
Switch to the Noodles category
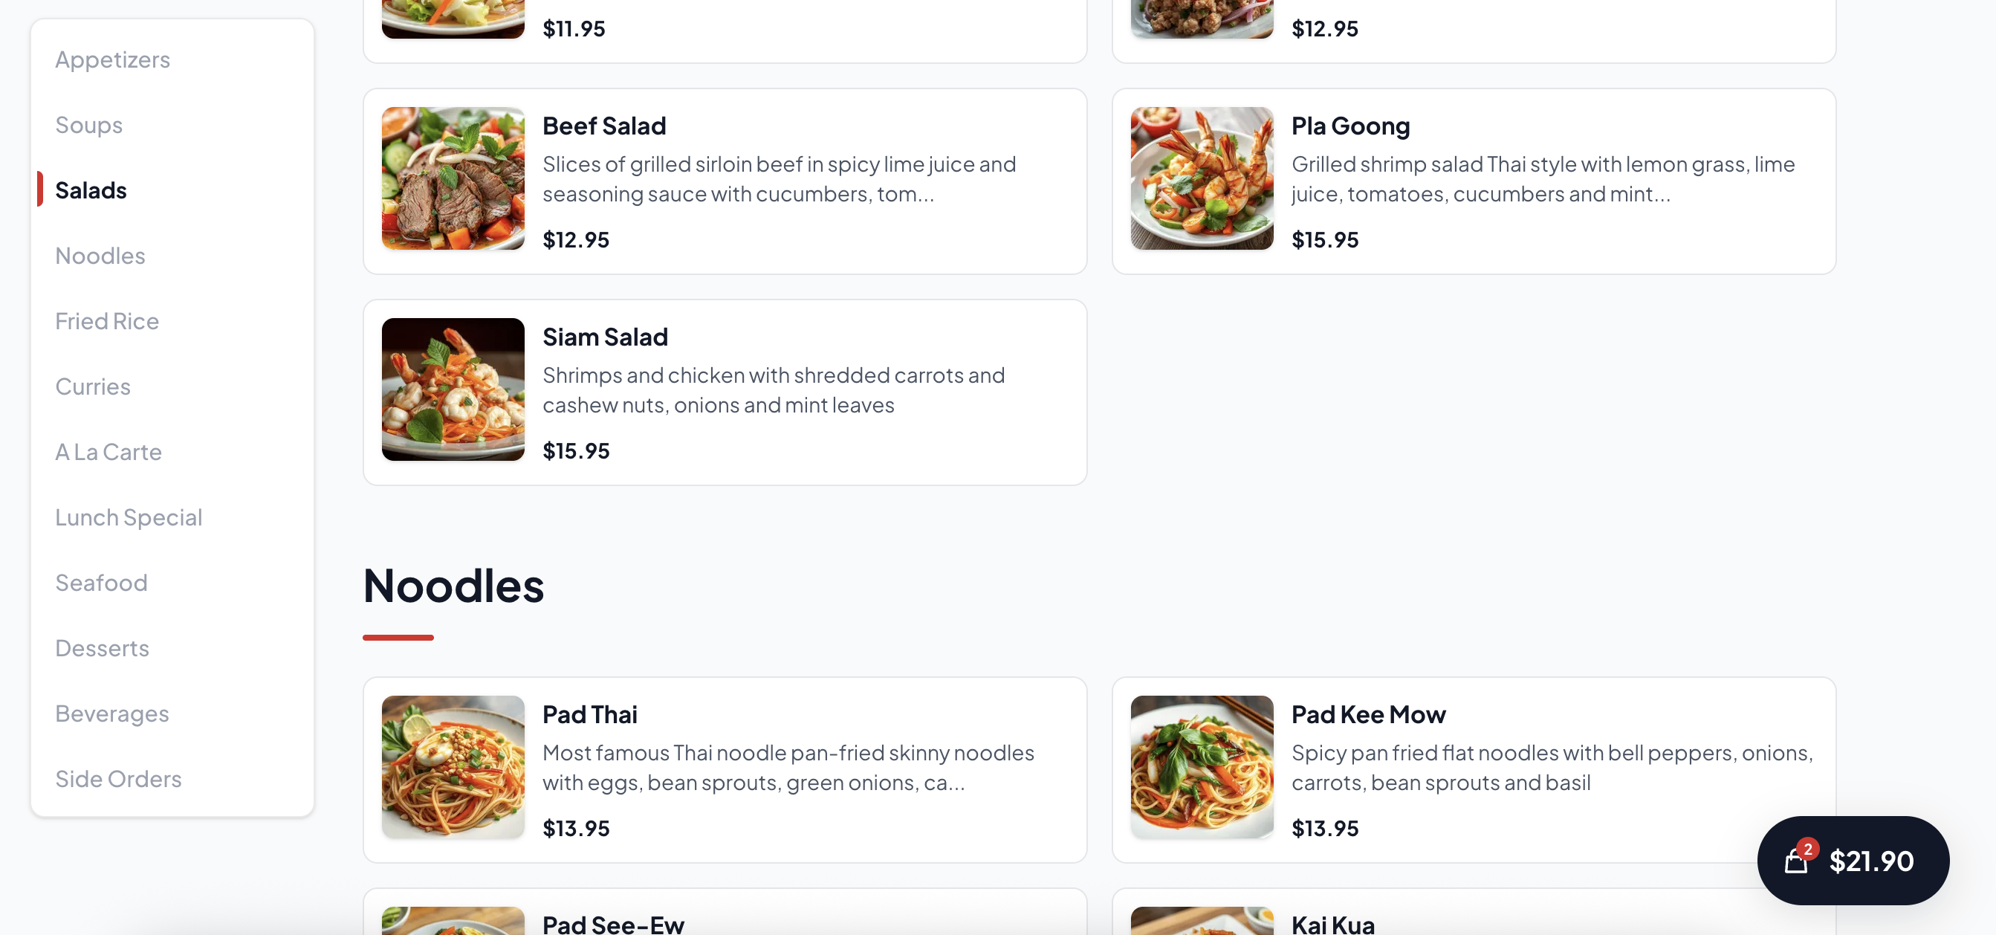[100, 255]
